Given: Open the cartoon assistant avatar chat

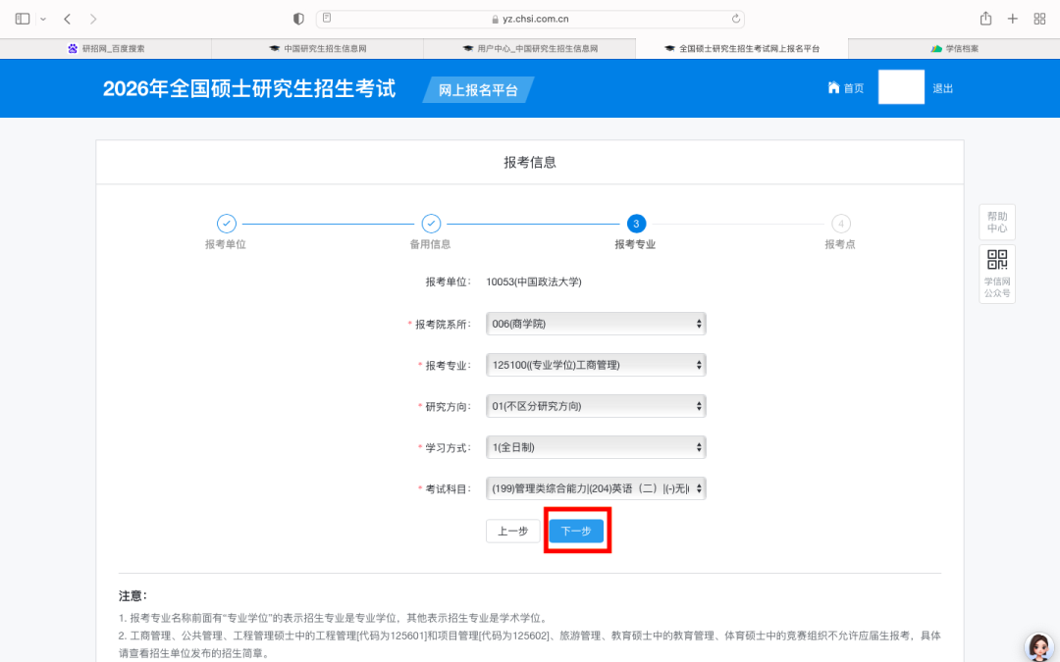Looking at the screenshot, I should click(1038, 646).
